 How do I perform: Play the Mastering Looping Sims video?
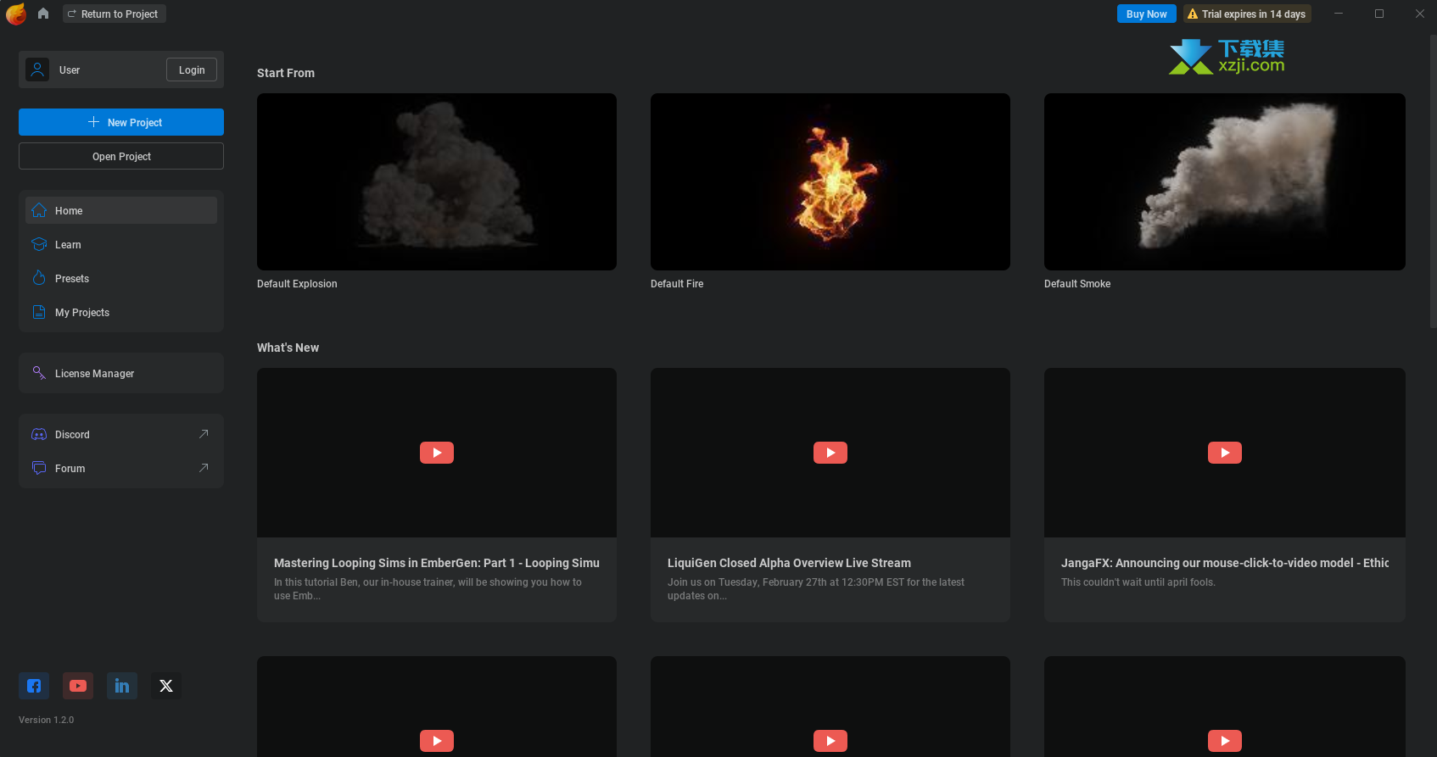pyautogui.click(x=437, y=453)
